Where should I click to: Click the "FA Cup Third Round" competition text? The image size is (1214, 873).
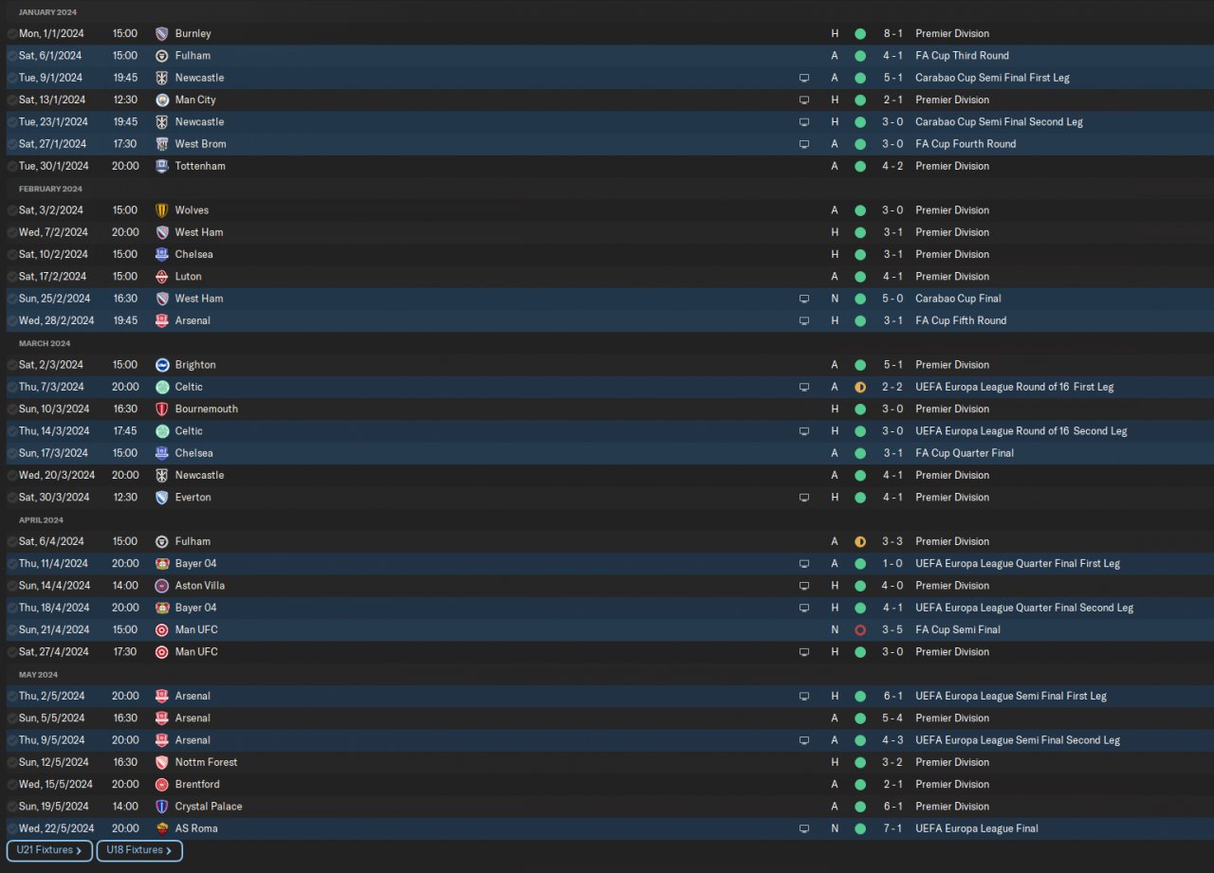pos(962,56)
